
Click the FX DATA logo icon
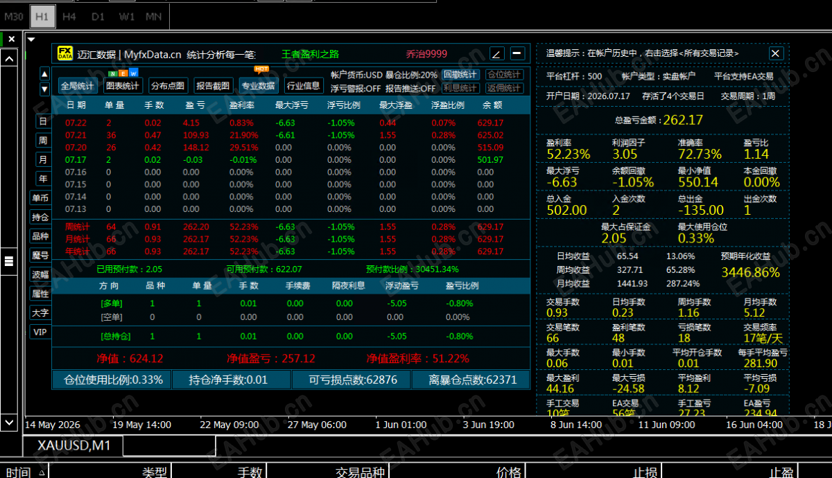coord(64,53)
